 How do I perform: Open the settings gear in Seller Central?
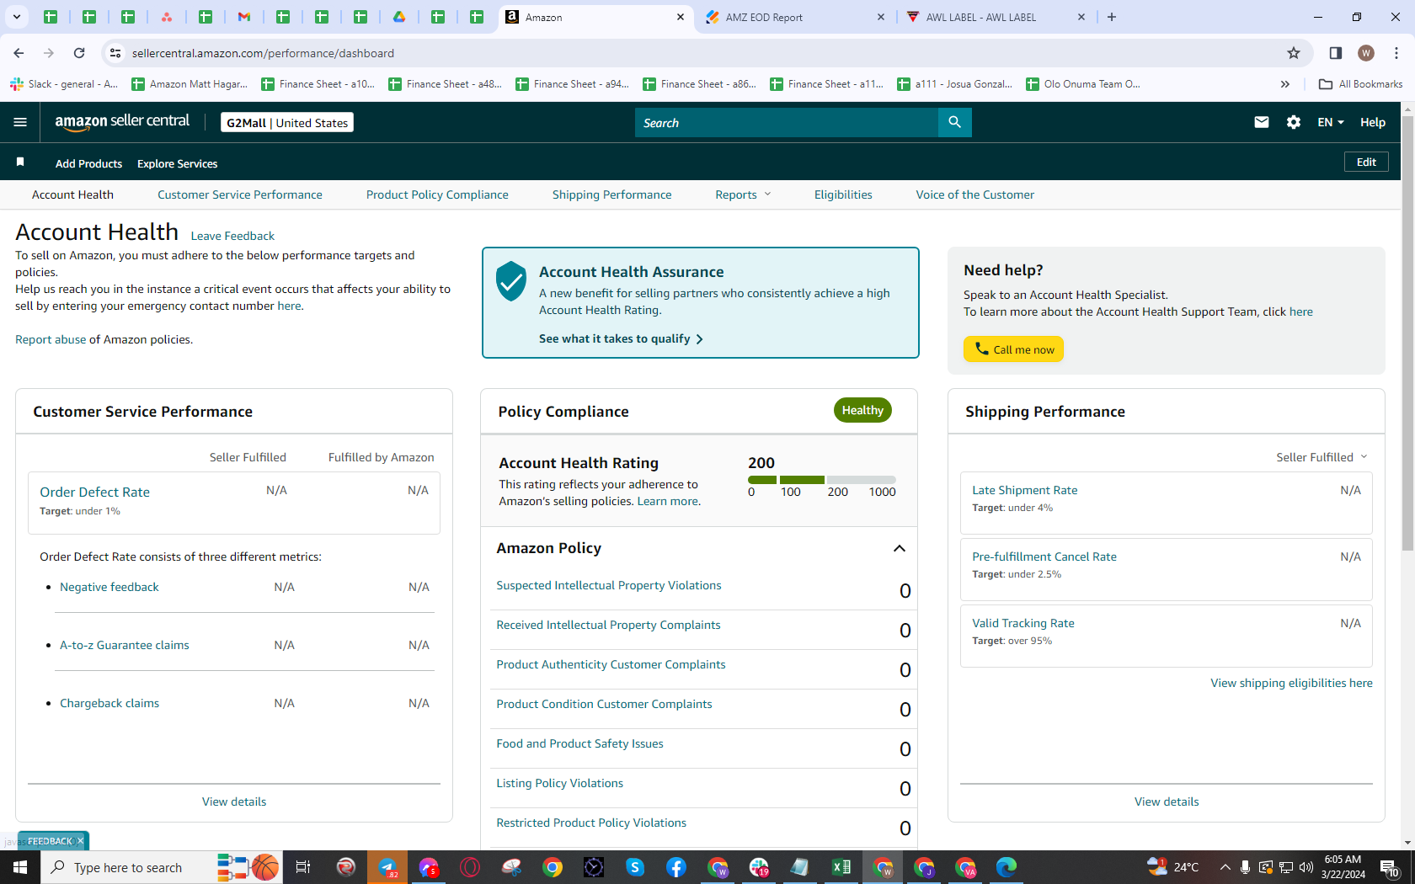(x=1294, y=122)
